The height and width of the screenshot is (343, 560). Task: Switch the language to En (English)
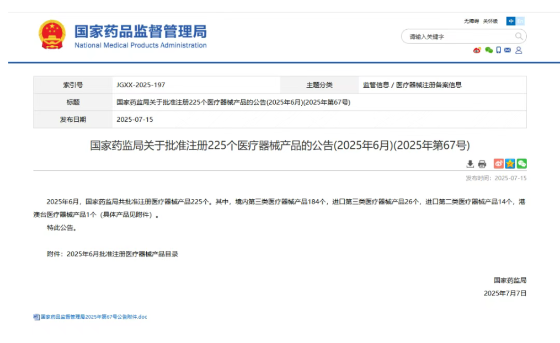520,21
